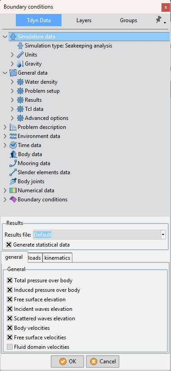Click the Gravity icon in tree
The height and width of the screenshot is (371, 171).
tap(20, 64)
